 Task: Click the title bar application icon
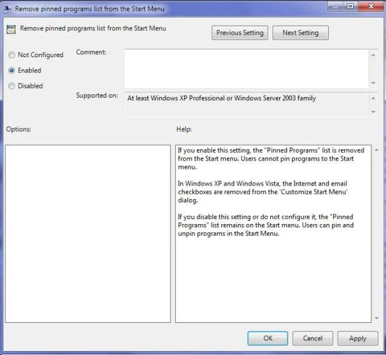tap(7, 9)
